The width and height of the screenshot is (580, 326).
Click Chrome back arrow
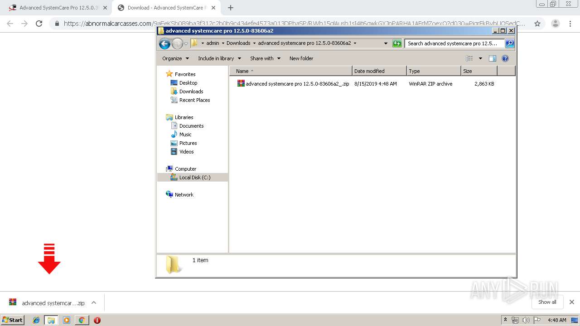pos(10,24)
